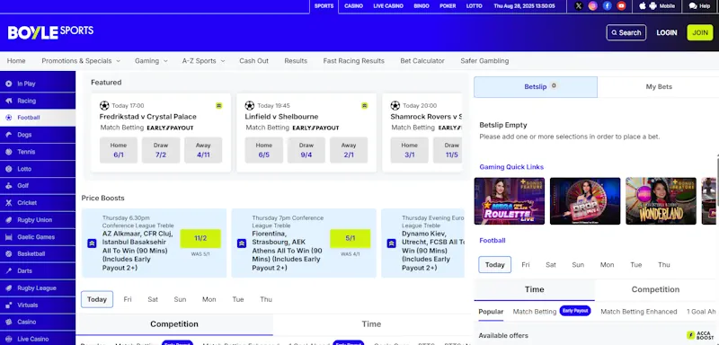The height and width of the screenshot is (345, 719).
Task: Open the Wonderland game thumbnail
Action: pos(661,201)
